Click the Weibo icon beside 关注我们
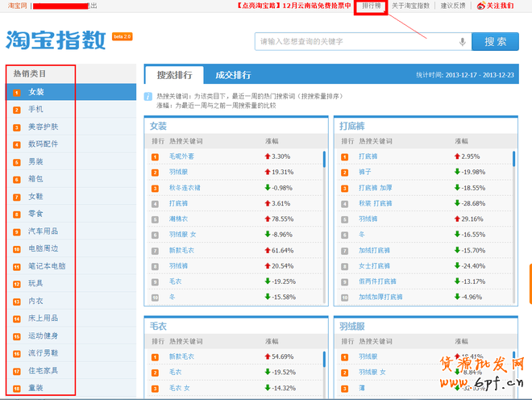Viewport: 532px width, 400px height. click(x=481, y=6)
